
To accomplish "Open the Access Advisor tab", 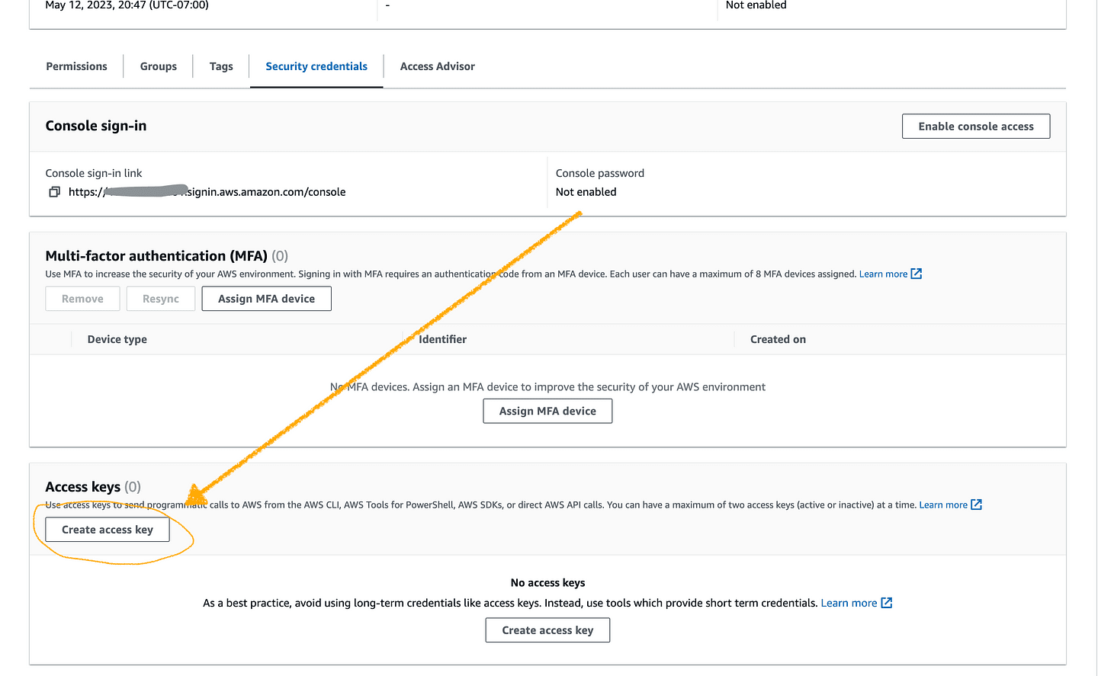I will point(438,66).
